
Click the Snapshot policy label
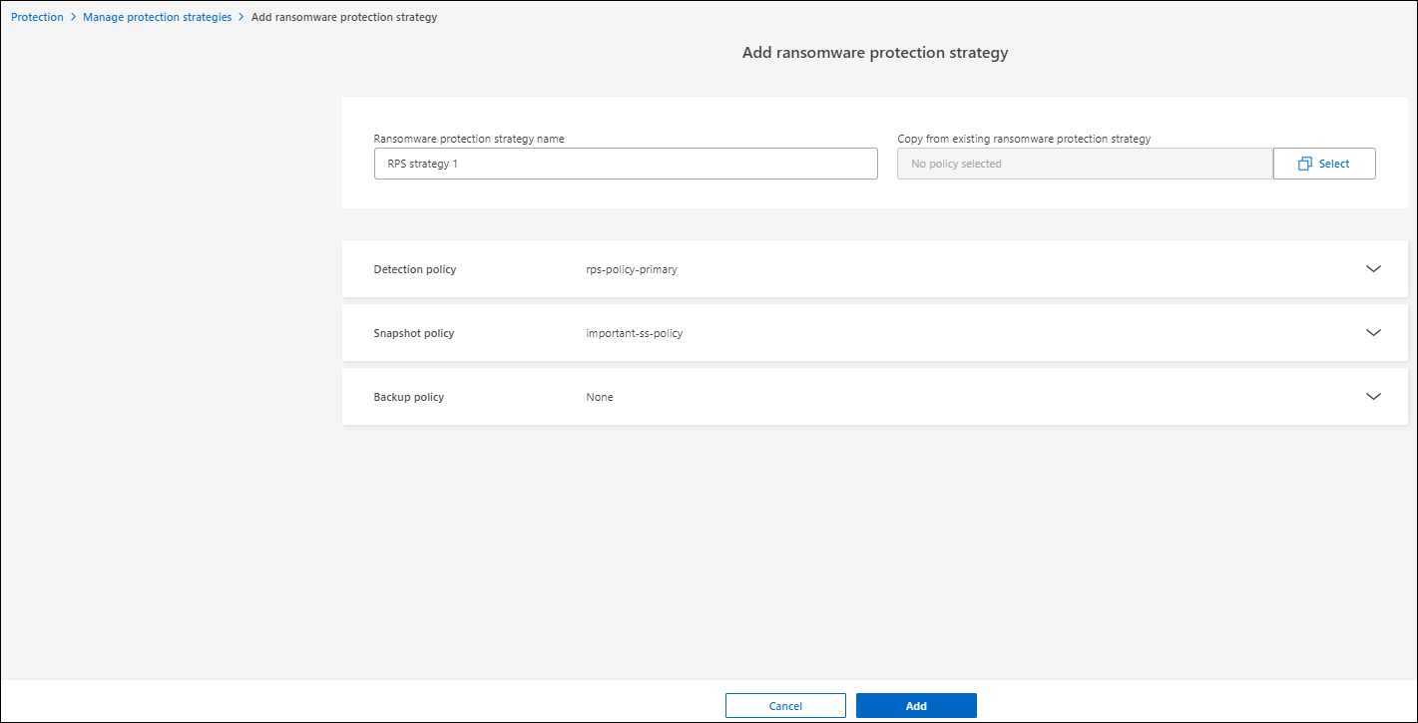pos(414,333)
